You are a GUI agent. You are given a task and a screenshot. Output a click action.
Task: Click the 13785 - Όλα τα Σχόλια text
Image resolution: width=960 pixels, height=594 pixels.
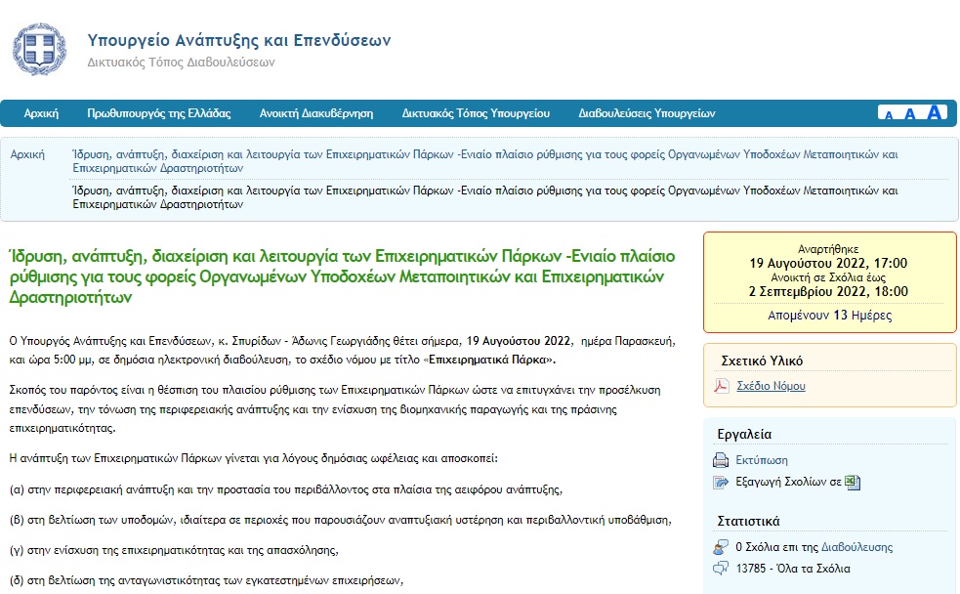[x=793, y=569]
